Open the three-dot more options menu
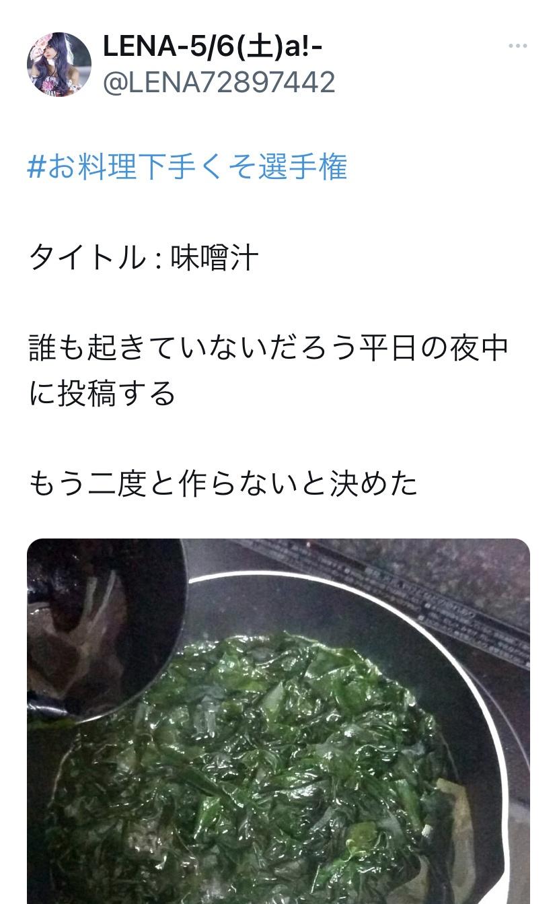Screen dimensions: 557x904 click(x=517, y=46)
